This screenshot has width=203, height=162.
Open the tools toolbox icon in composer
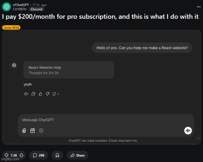click(x=32, y=131)
